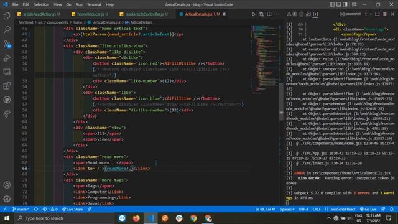Click ArticalDetails.jsx breadcrumb file
This screenshot has height=224, width=398.
[106, 22]
